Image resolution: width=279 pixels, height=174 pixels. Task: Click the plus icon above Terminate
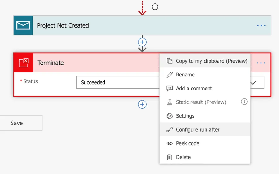[142, 42]
